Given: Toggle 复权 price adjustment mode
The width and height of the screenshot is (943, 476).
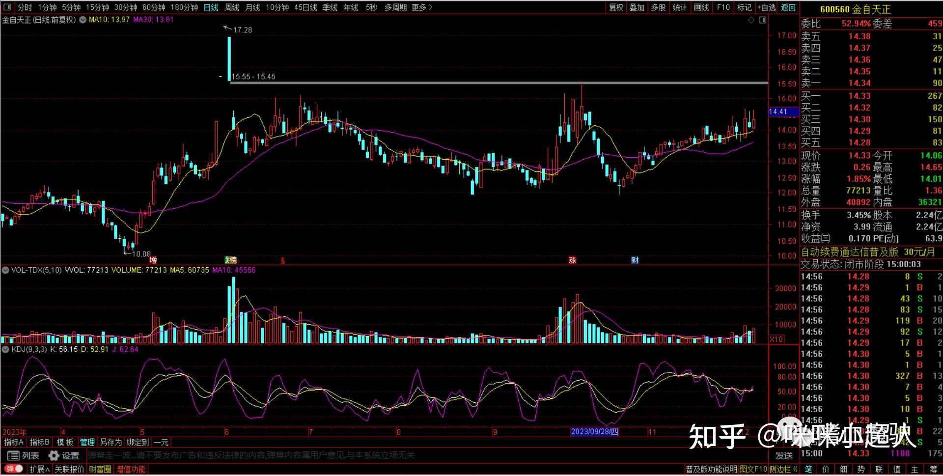Looking at the screenshot, I should tap(616, 8).
